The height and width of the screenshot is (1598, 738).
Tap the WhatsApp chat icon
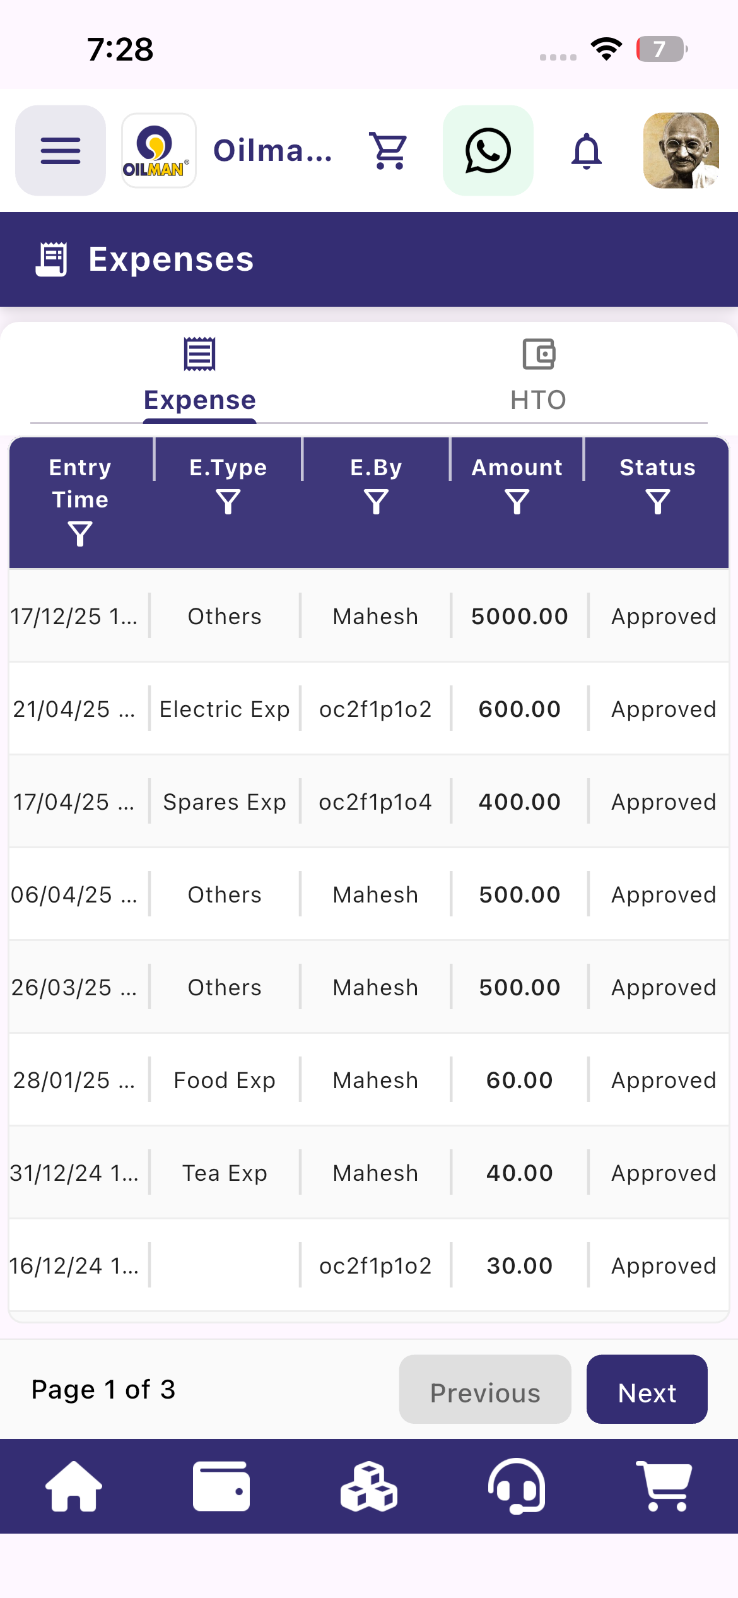[488, 150]
